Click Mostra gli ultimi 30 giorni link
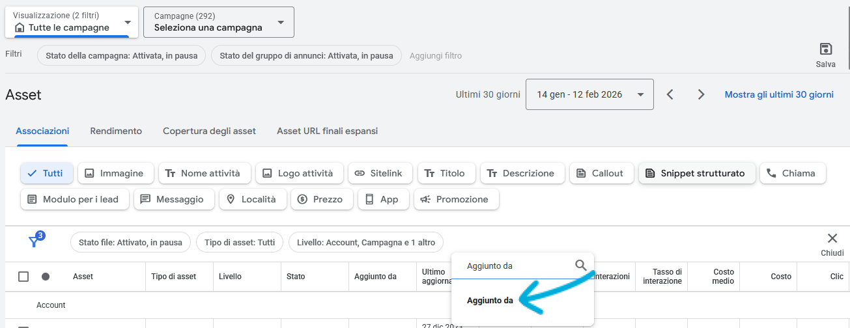Image resolution: width=850 pixels, height=328 pixels. pyautogui.click(x=778, y=94)
